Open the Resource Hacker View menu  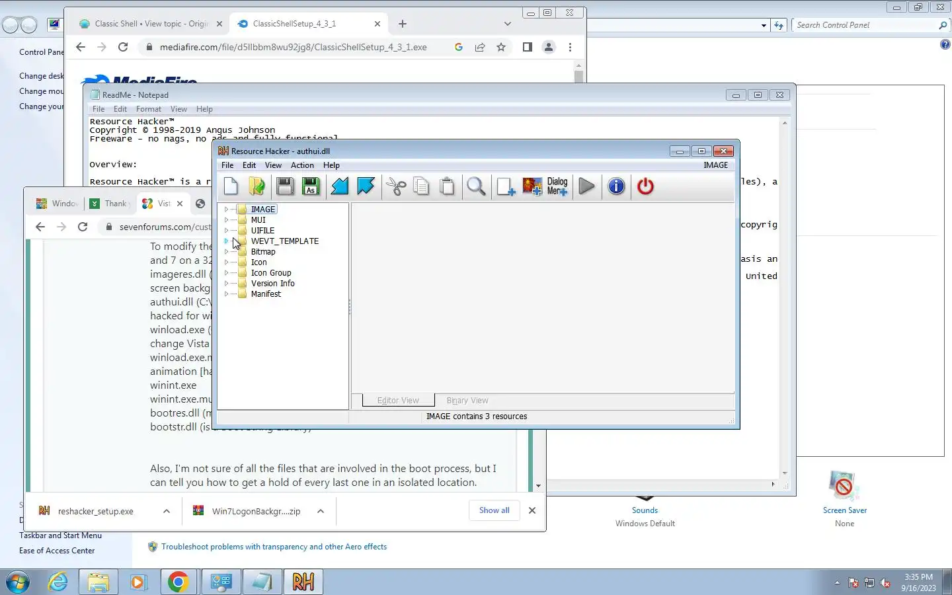pyautogui.click(x=273, y=165)
